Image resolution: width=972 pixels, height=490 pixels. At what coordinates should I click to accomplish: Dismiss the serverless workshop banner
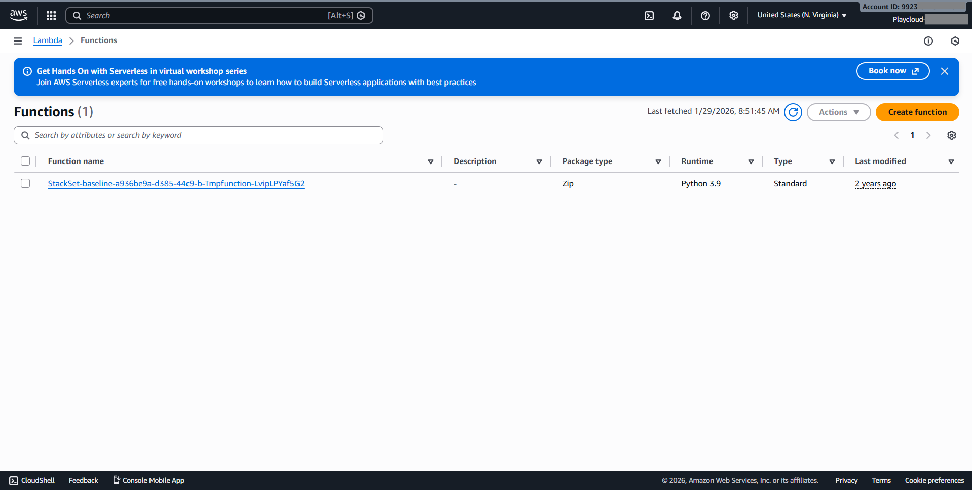tap(945, 71)
